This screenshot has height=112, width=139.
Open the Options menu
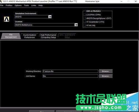tap(18, 5)
